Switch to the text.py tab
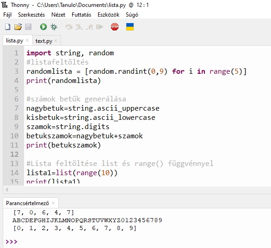 [x=44, y=41]
